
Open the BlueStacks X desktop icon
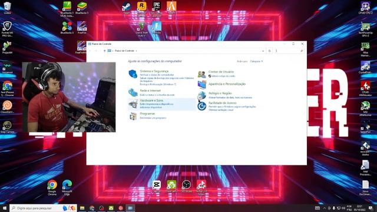tap(67, 28)
